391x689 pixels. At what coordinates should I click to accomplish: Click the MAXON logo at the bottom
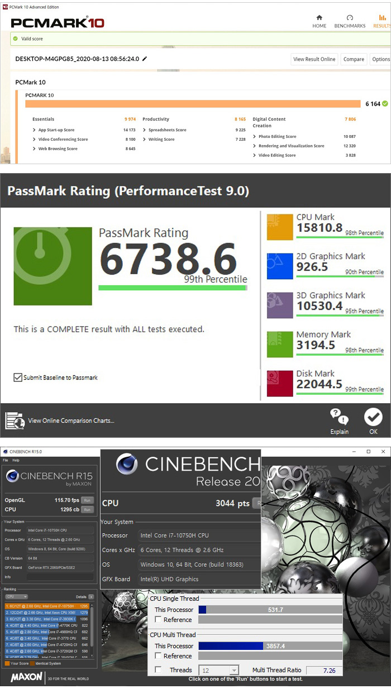pos(26,677)
